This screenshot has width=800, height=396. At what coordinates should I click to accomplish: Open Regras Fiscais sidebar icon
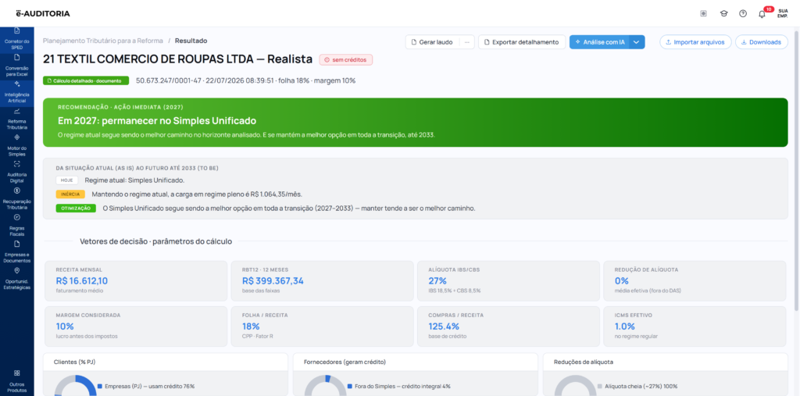(x=17, y=226)
